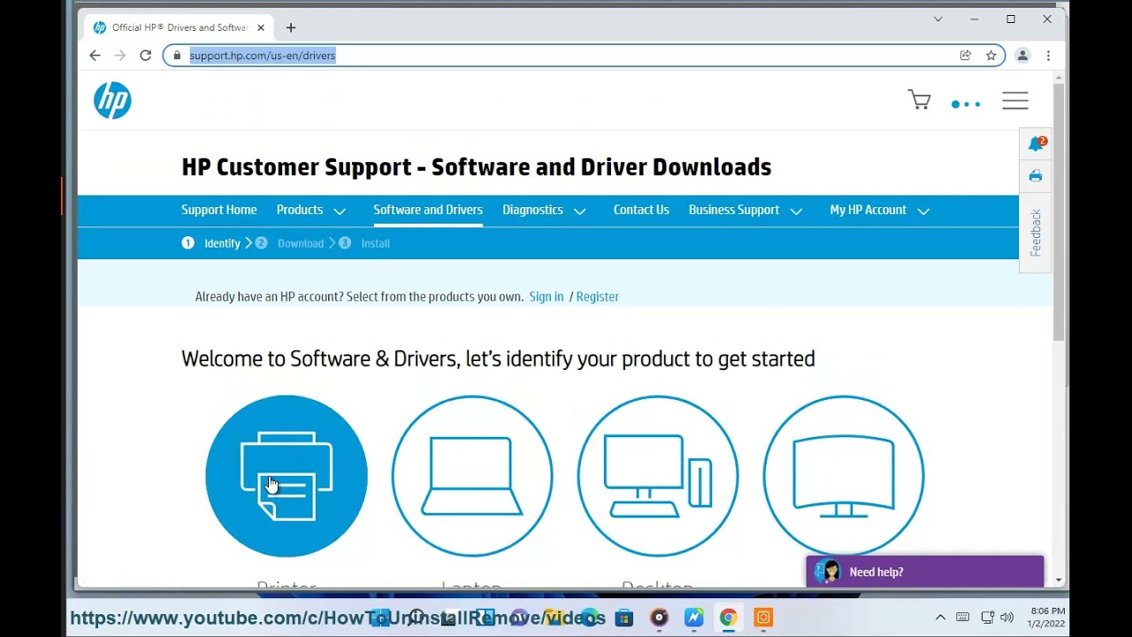
Task: Click the share page icon in address bar
Action: coord(966,56)
